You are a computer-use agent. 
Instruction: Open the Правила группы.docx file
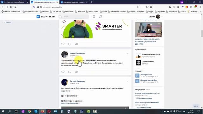149,80
